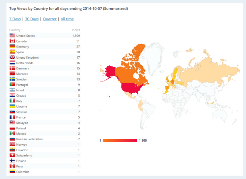Viewport: 246px width, 179px height.
Task: Click the Sweden flag icon
Action: [12, 79]
